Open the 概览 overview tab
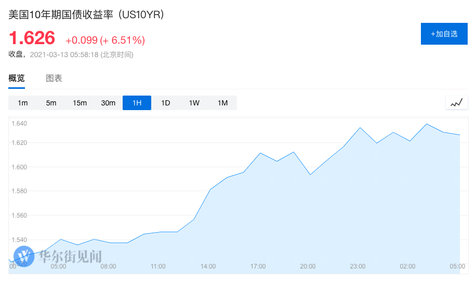This screenshot has height=281, width=476. [x=17, y=78]
